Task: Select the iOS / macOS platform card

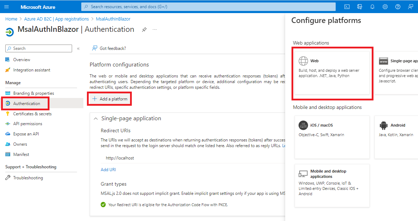Action: [332, 137]
